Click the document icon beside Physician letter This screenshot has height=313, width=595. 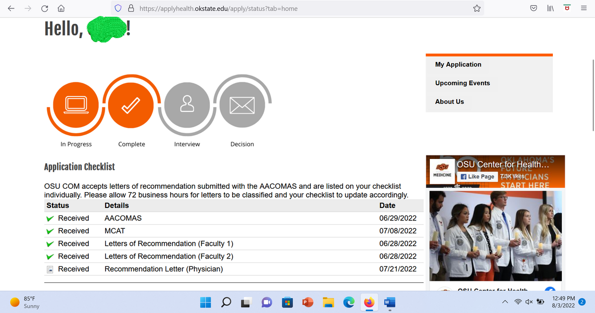(x=50, y=269)
